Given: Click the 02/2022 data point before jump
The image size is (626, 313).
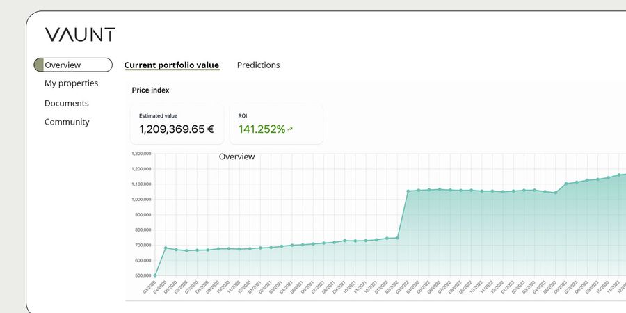Looking at the screenshot, I should pos(397,238).
